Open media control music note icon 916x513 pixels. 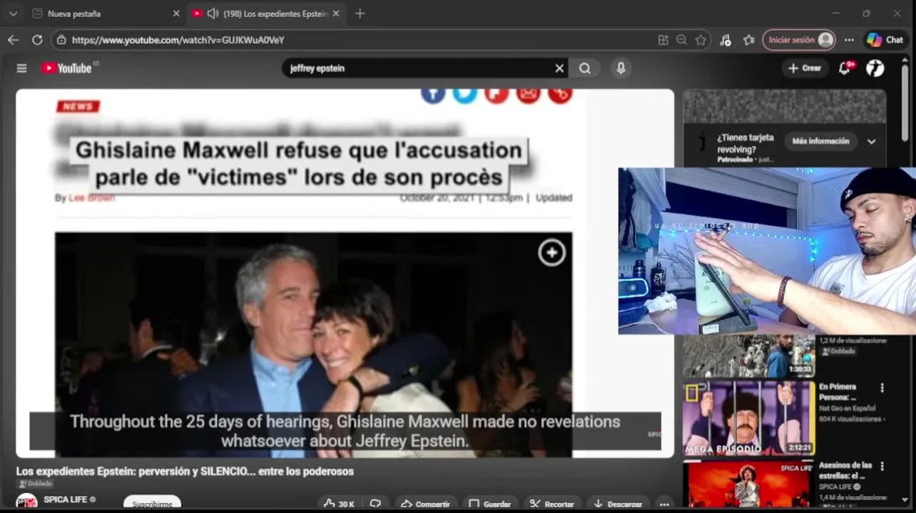(726, 40)
